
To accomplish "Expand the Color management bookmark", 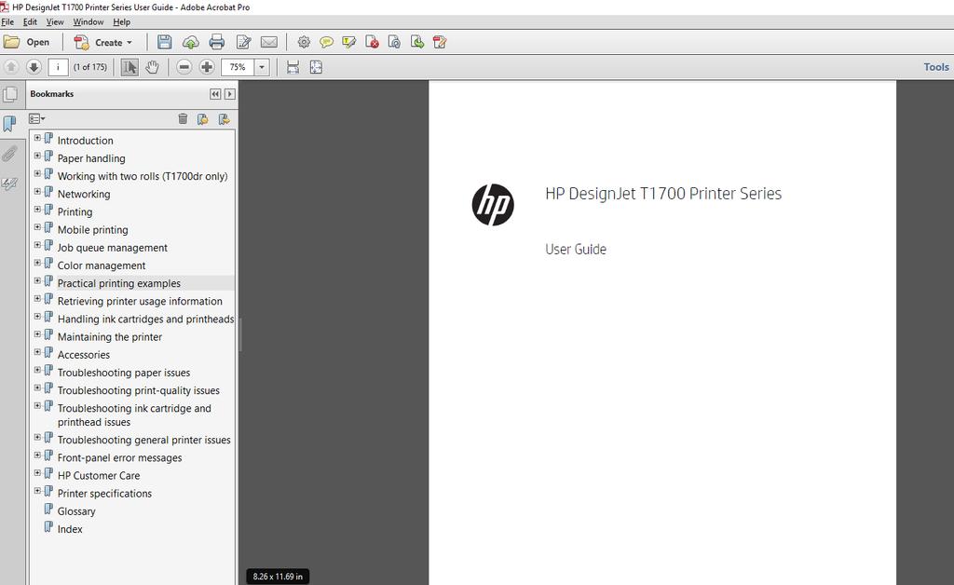I will (37, 263).
